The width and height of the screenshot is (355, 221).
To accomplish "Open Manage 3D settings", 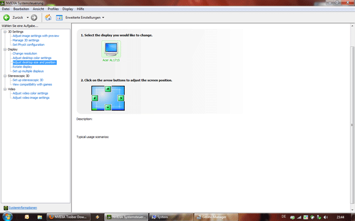I will 26,40.
